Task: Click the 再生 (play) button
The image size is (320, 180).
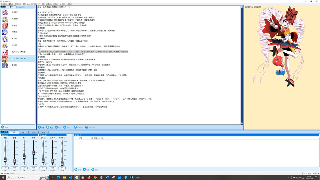Action: 41,127
